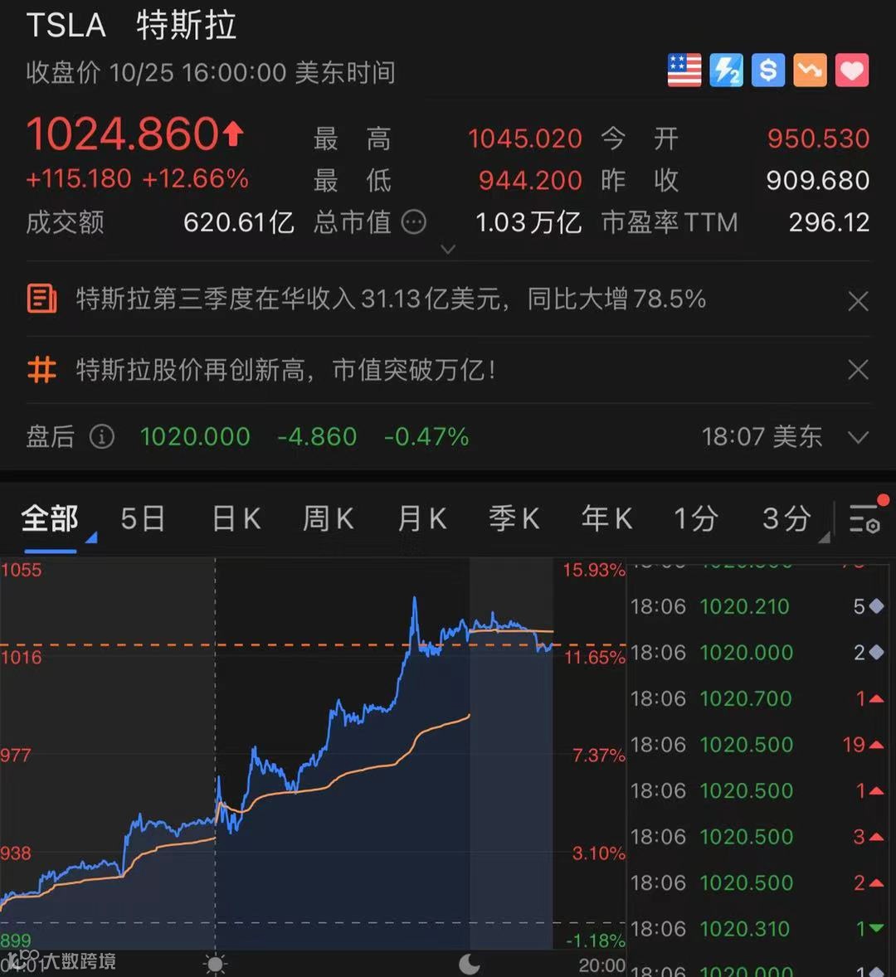The height and width of the screenshot is (977, 896).
Task: Tap the orange trend-line icon
Action: [810, 70]
